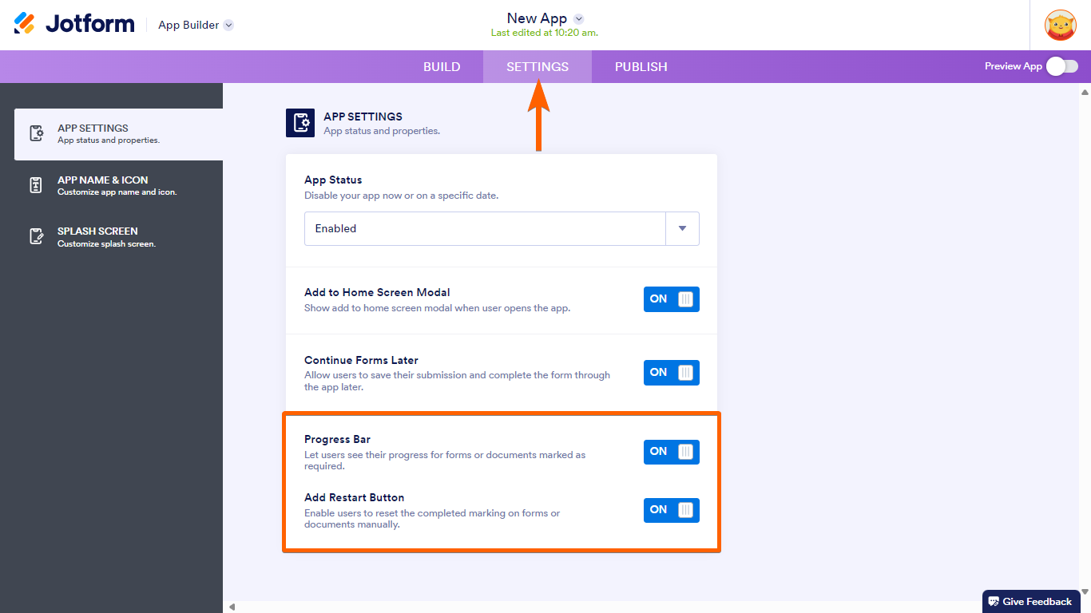Click the App Settings sidebar icon
This screenshot has height=613, width=1091.
pos(36,133)
